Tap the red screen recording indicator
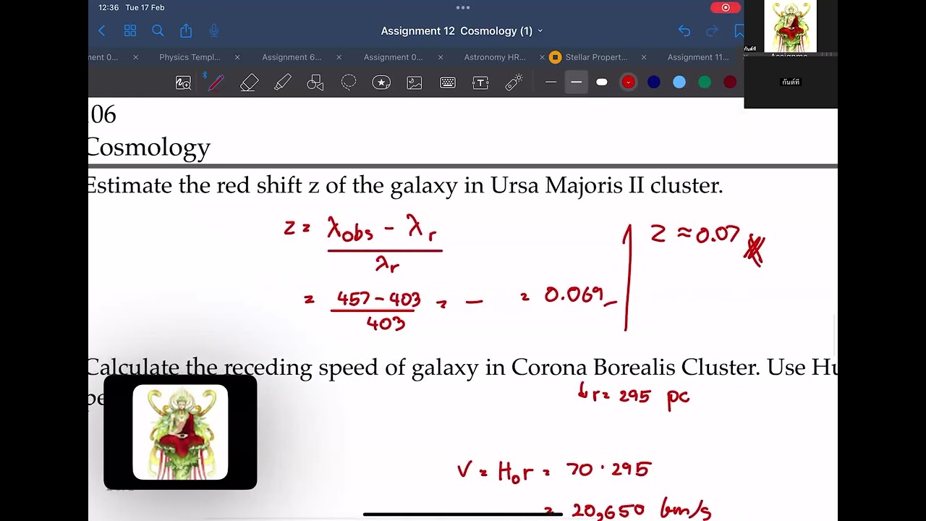The width and height of the screenshot is (926, 521). point(725,7)
